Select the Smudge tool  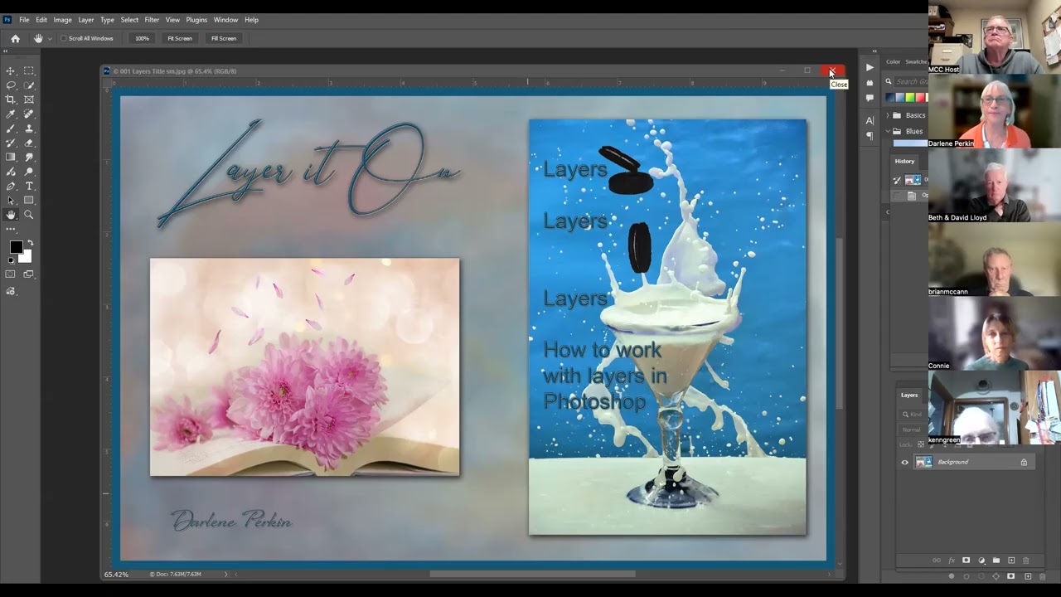(x=29, y=158)
